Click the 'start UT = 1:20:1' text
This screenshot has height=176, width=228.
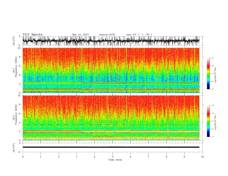click(x=139, y=35)
